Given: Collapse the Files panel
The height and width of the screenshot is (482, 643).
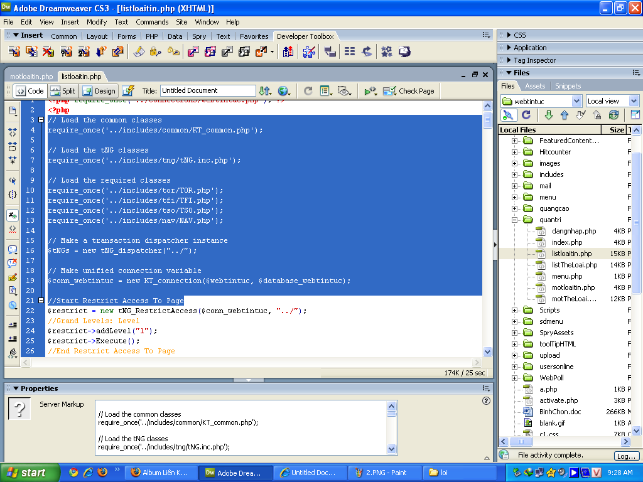Looking at the screenshot, I should tap(509, 73).
